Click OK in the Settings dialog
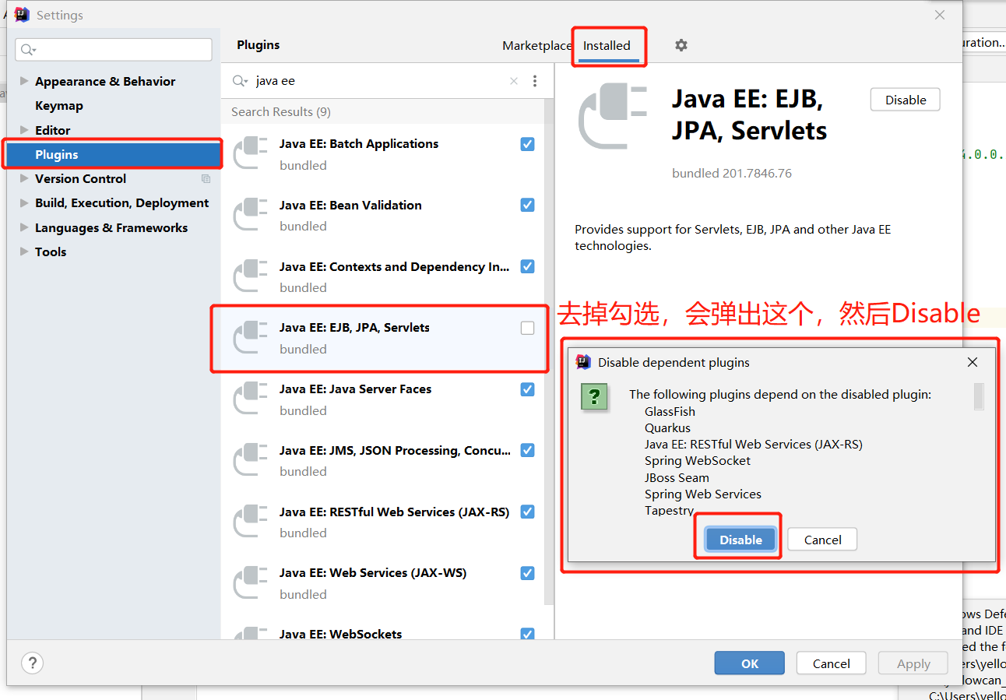This screenshot has height=700, width=1006. 750,663
